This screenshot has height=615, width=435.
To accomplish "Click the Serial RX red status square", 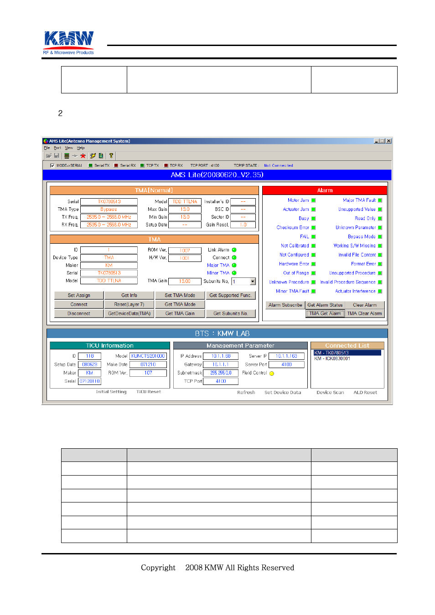I will point(116,166).
